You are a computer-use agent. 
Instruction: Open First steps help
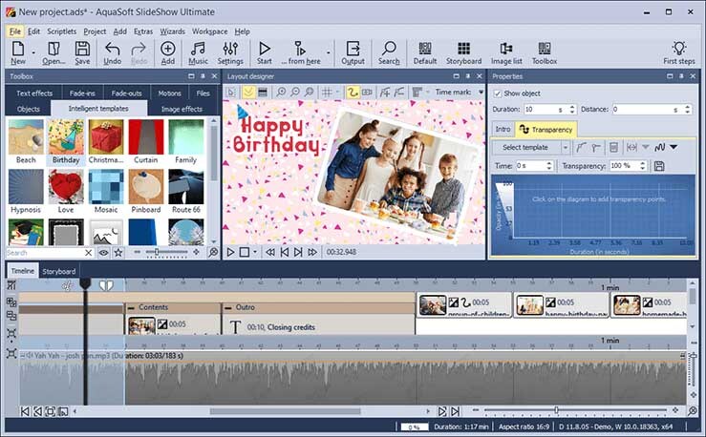click(679, 53)
